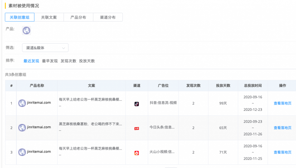
Task: Switch to the 产品分布 tab
Action: (78, 17)
